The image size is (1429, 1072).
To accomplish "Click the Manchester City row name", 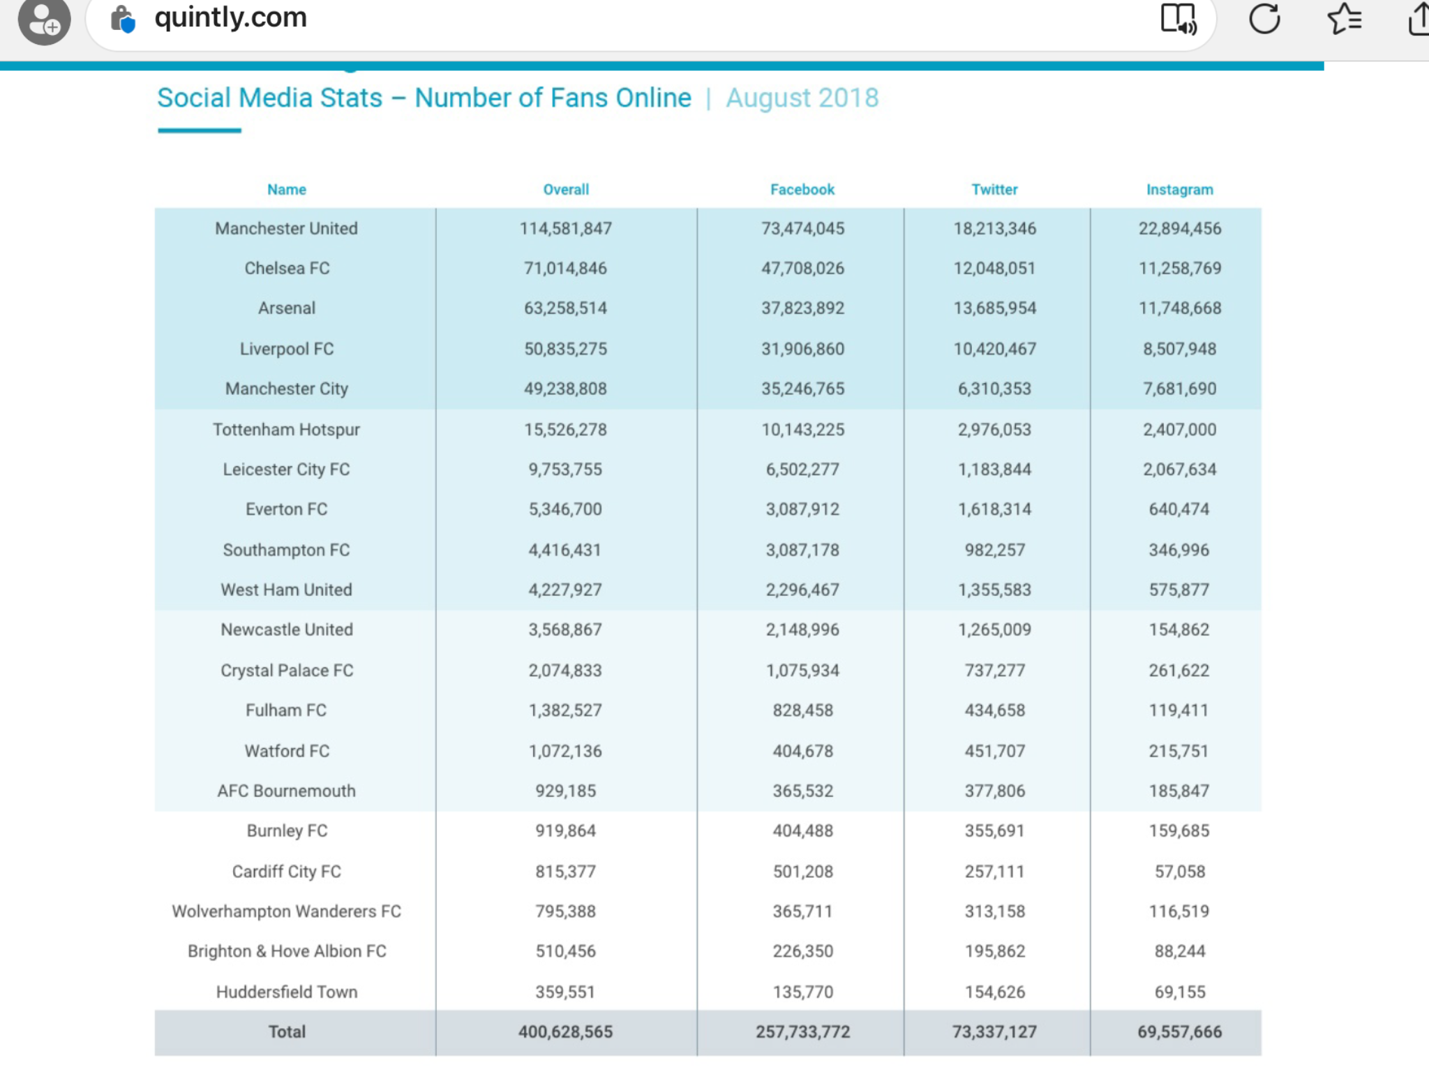I will tap(287, 388).
